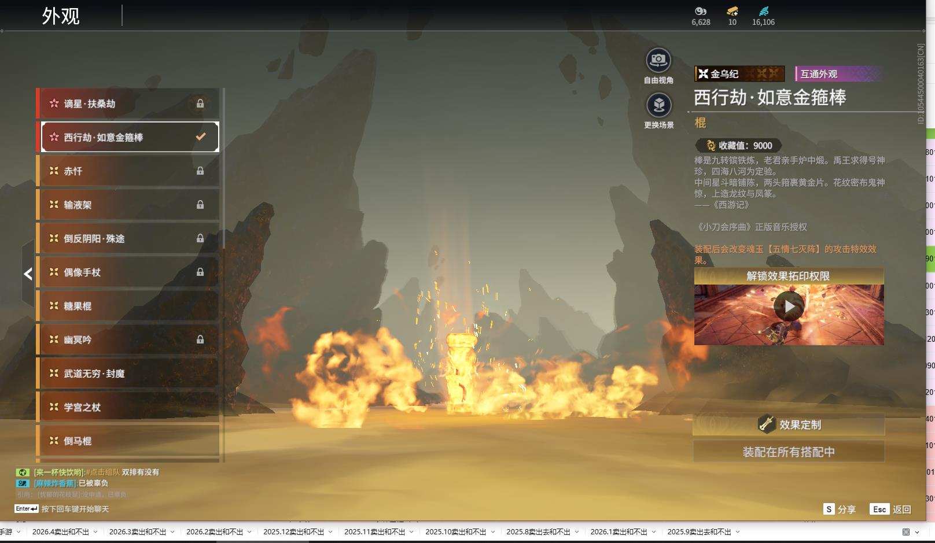Click the 装配在所有搭配中 equip button

click(x=789, y=452)
